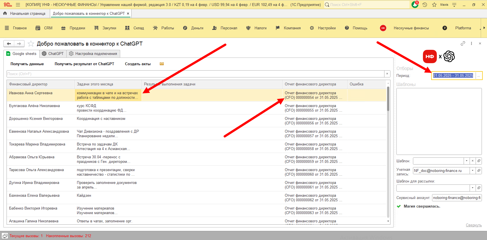Expand the Шаблон dropdown list
This screenshot has height=240, width=487.
tap(466, 161)
